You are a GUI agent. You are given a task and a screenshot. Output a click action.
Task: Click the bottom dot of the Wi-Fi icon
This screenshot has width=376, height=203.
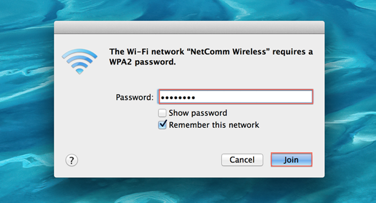(x=79, y=71)
